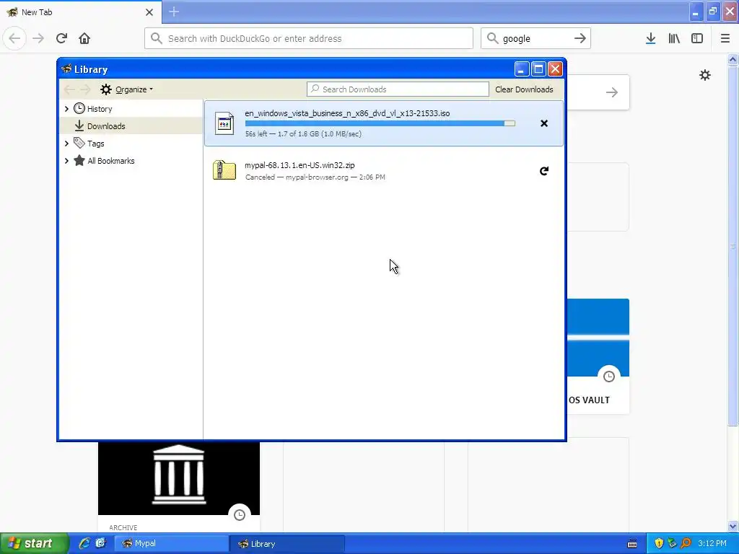Click the Library forward arrow
This screenshot has width=739, height=554.
click(x=85, y=89)
